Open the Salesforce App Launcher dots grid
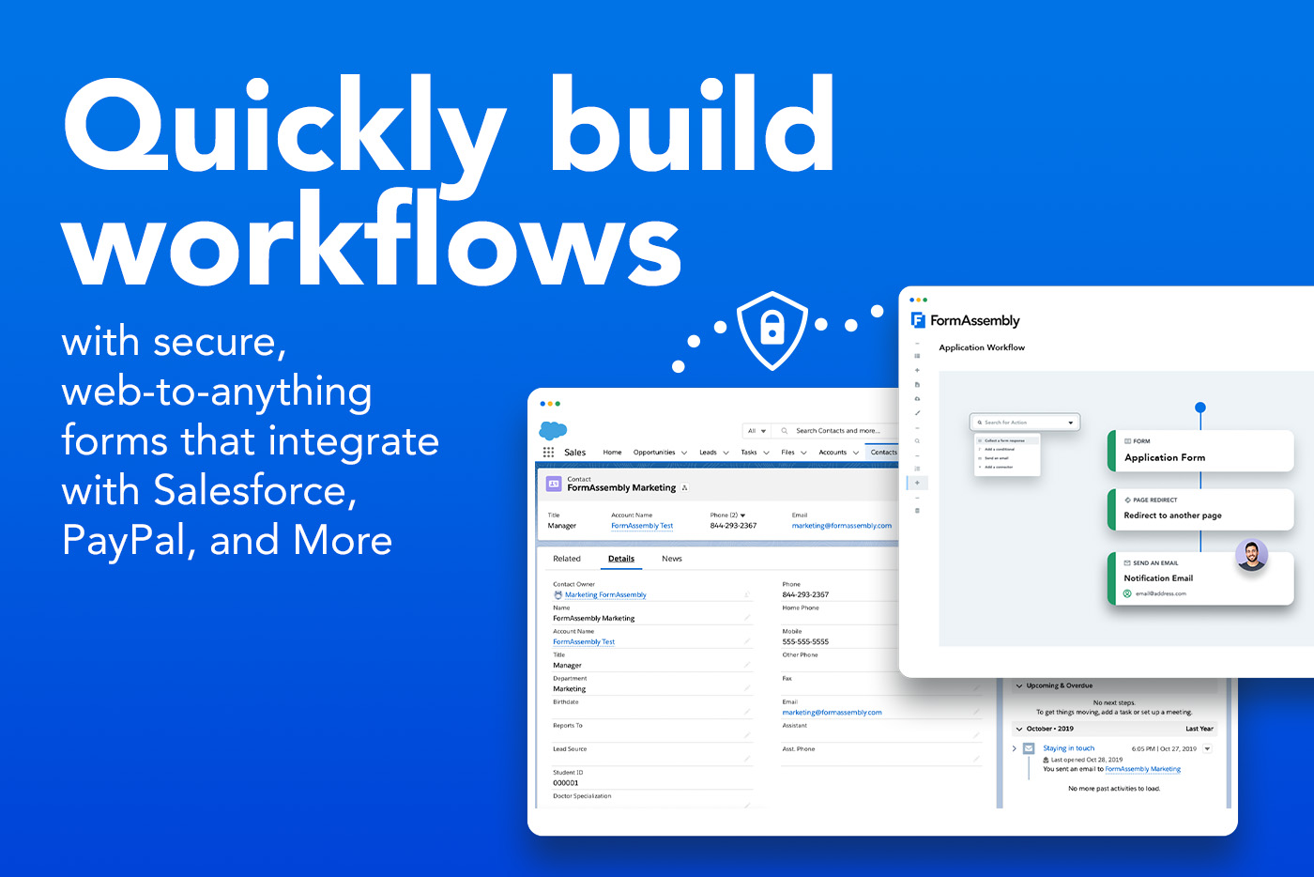 click(548, 452)
